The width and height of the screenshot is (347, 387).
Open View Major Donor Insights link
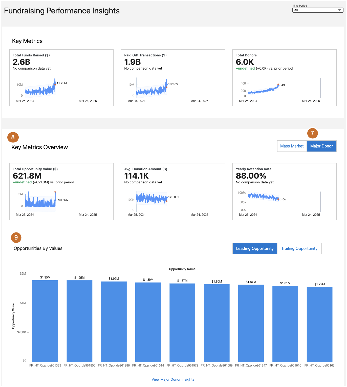(173, 379)
